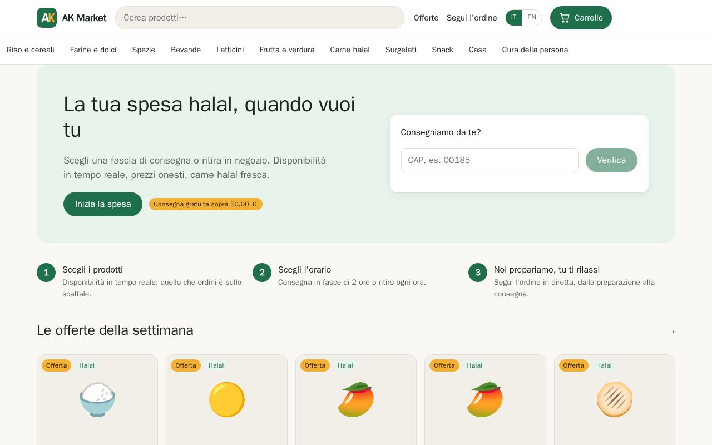Viewport: 712px width, 445px height.
Task: Click the Noi prepariamo, tu ti rilassi title
Action: pos(547,270)
